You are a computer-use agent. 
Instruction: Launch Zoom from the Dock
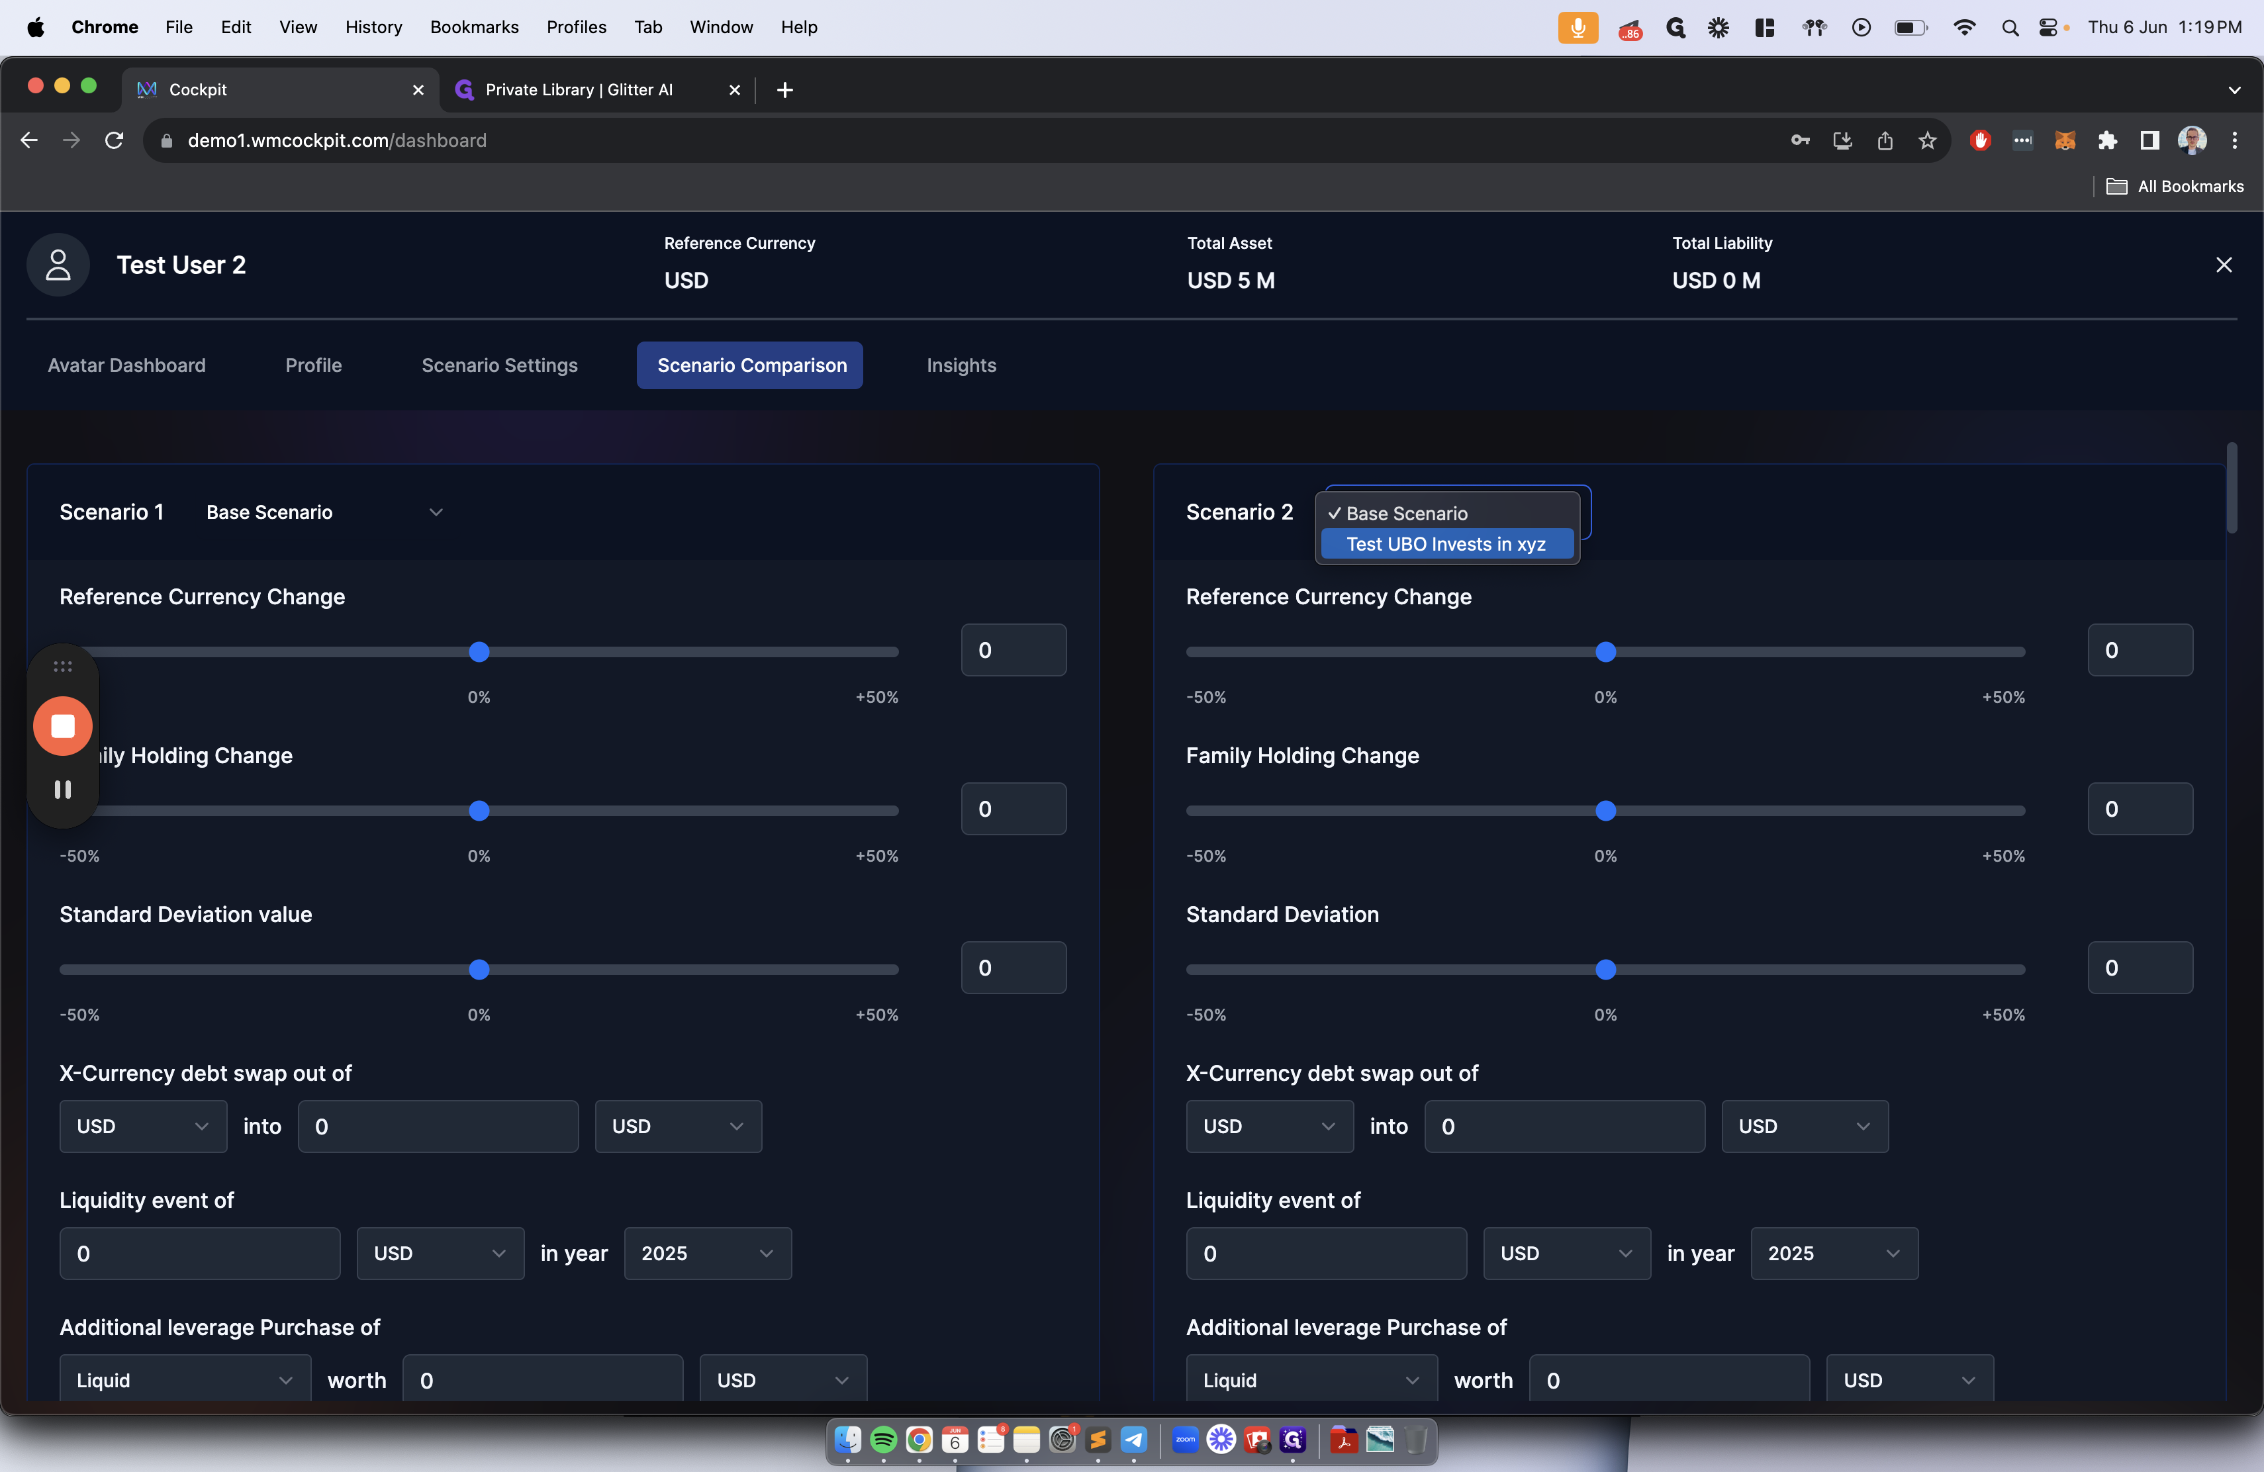pyautogui.click(x=1185, y=1440)
